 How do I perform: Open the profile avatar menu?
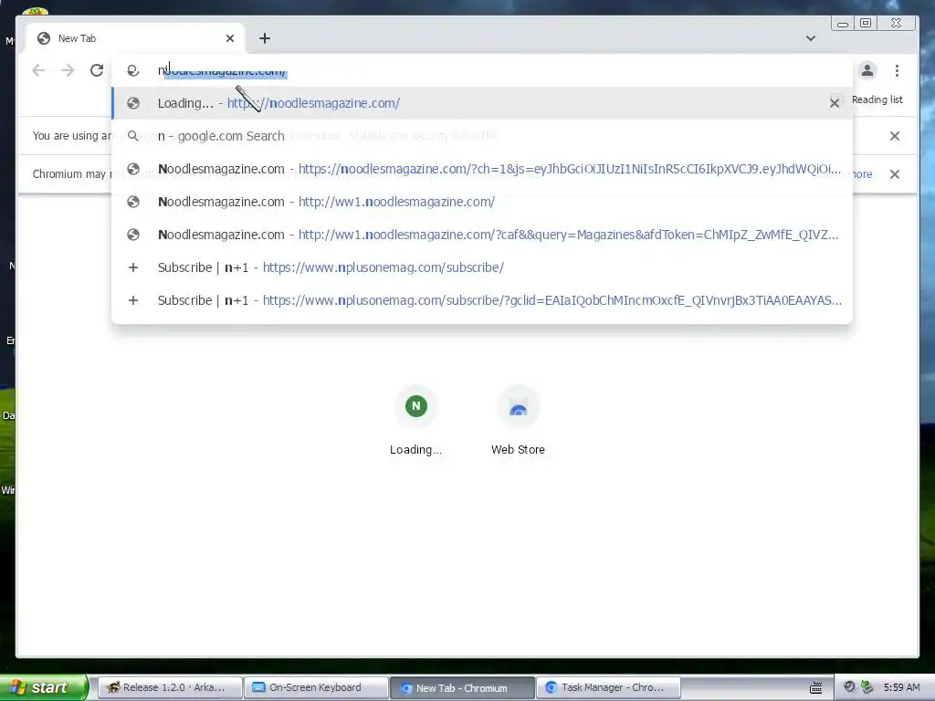coord(867,70)
